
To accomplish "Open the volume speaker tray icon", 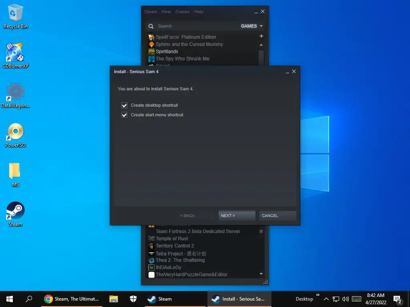I will click(x=346, y=299).
